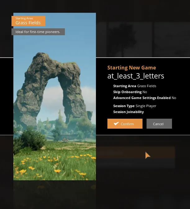Confirm starting the new game
The image size is (190, 209).
(125, 124)
